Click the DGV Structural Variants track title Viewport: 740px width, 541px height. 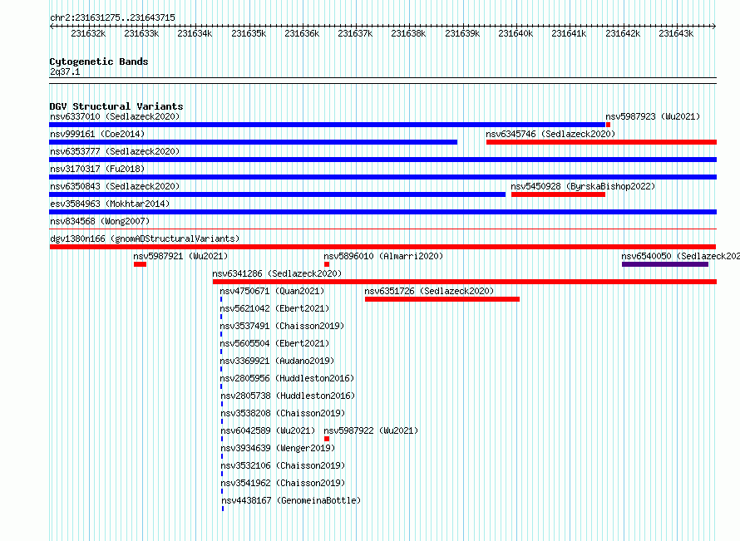click(x=116, y=106)
